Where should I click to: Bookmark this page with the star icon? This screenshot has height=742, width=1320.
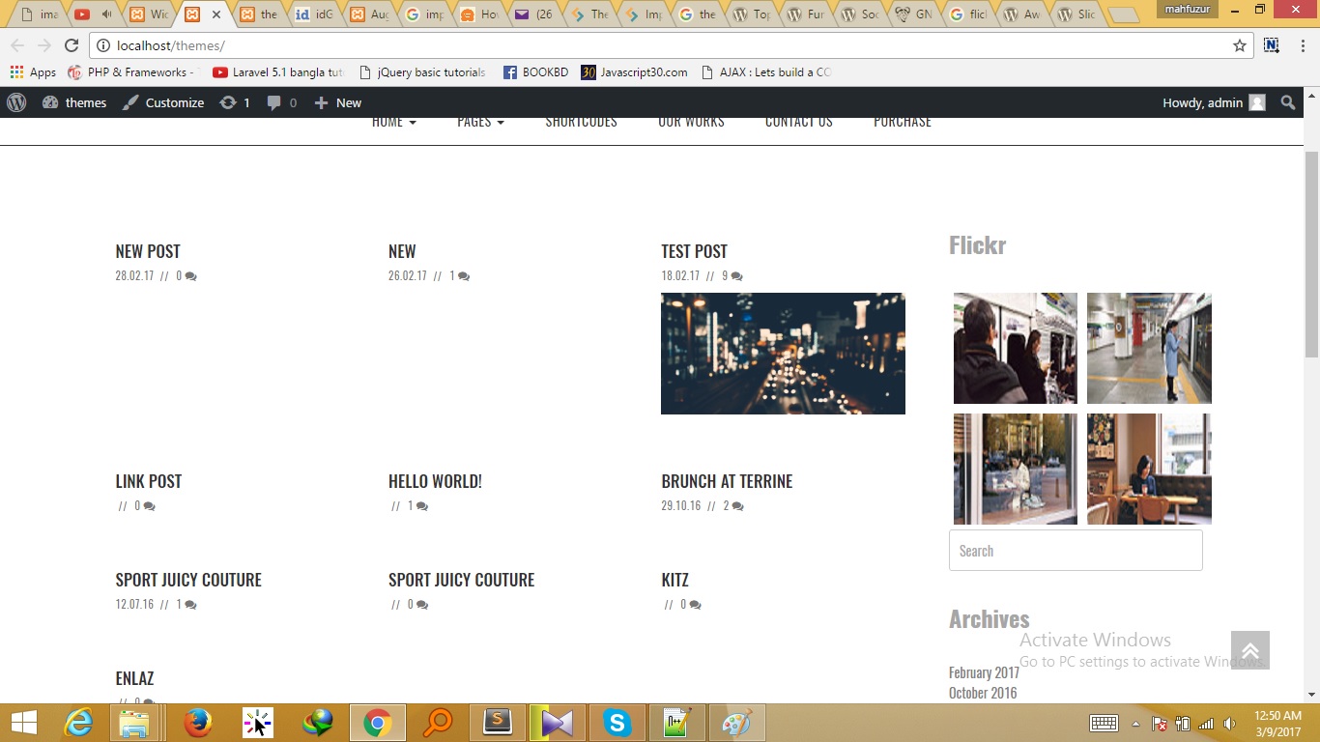coord(1240,45)
